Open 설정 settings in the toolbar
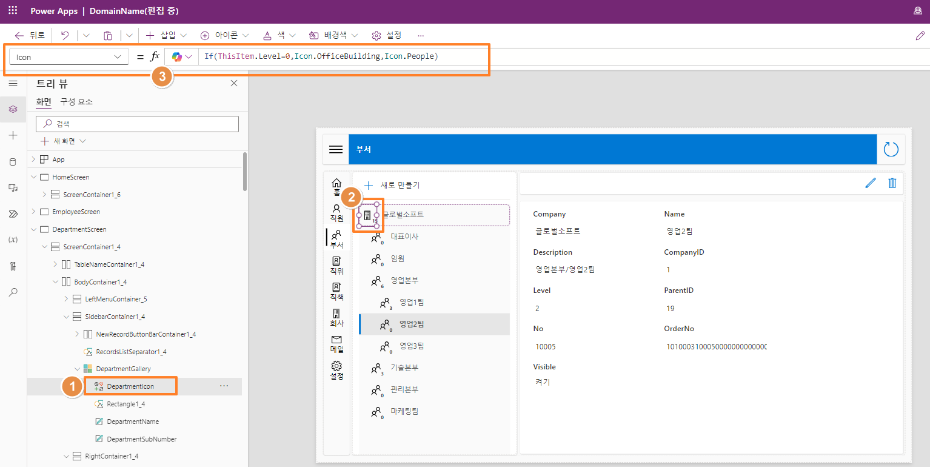 (387, 36)
